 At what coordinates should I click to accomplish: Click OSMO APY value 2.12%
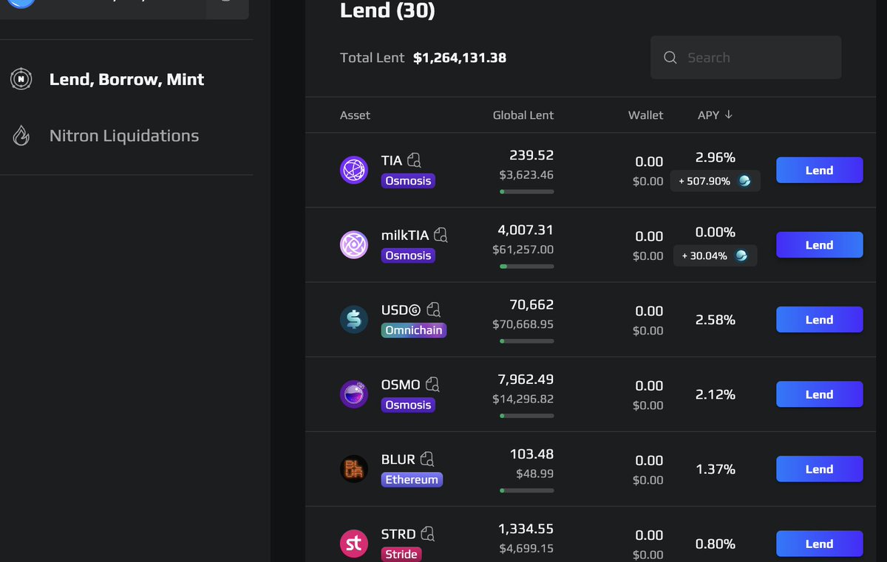pyautogui.click(x=716, y=394)
